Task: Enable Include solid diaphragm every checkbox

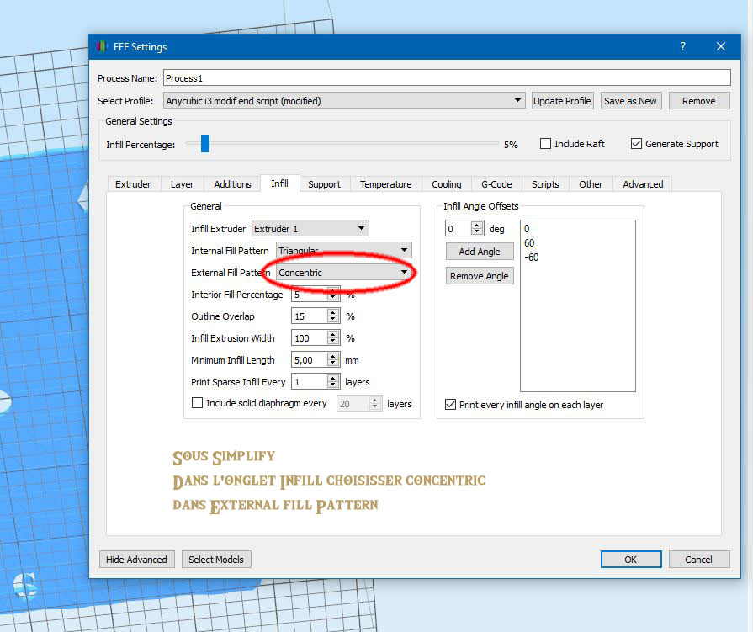Action: click(197, 403)
